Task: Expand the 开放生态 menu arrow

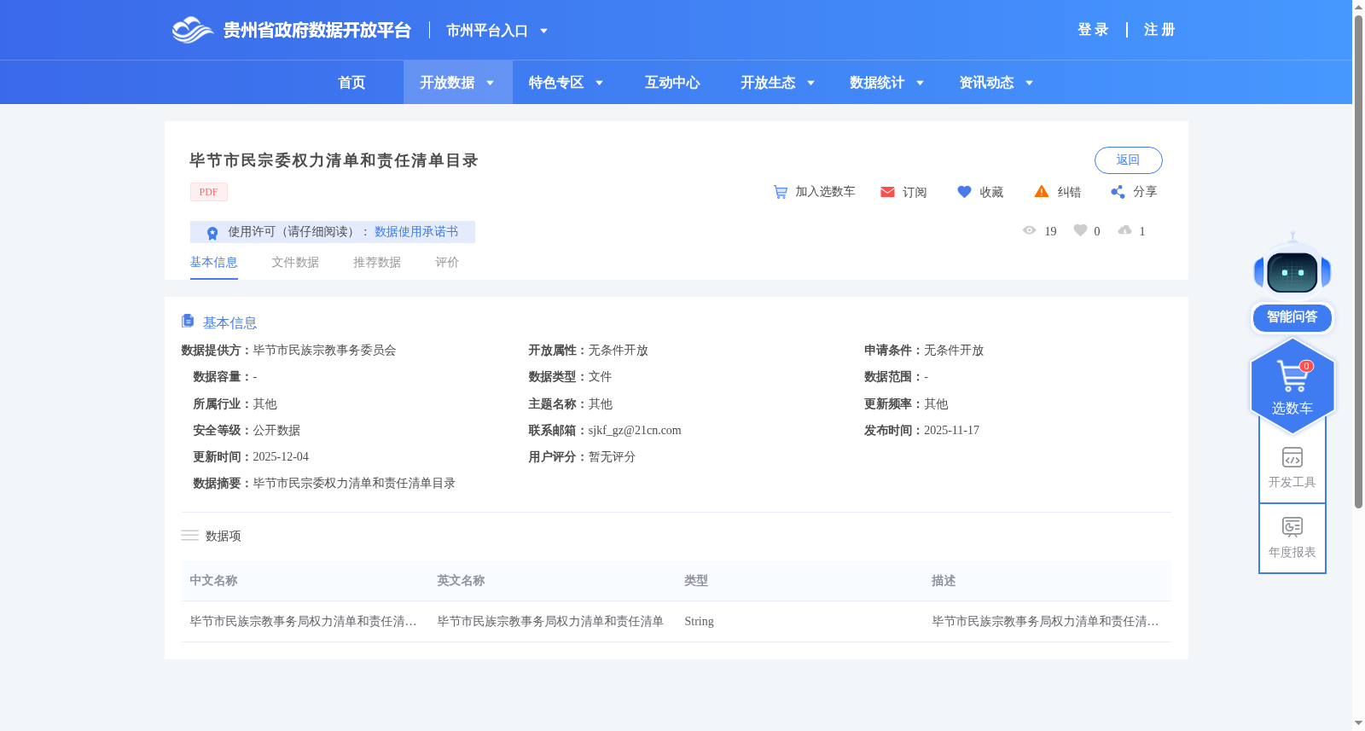Action: coord(811,83)
